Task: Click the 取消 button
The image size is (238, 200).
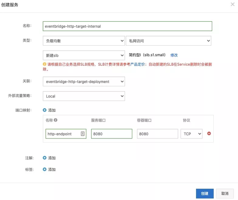Action: (225, 194)
